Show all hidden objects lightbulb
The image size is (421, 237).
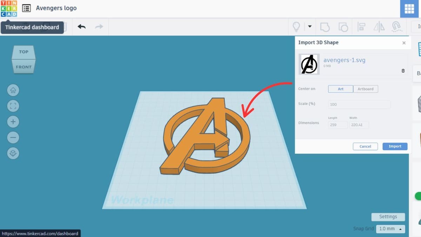296,27
